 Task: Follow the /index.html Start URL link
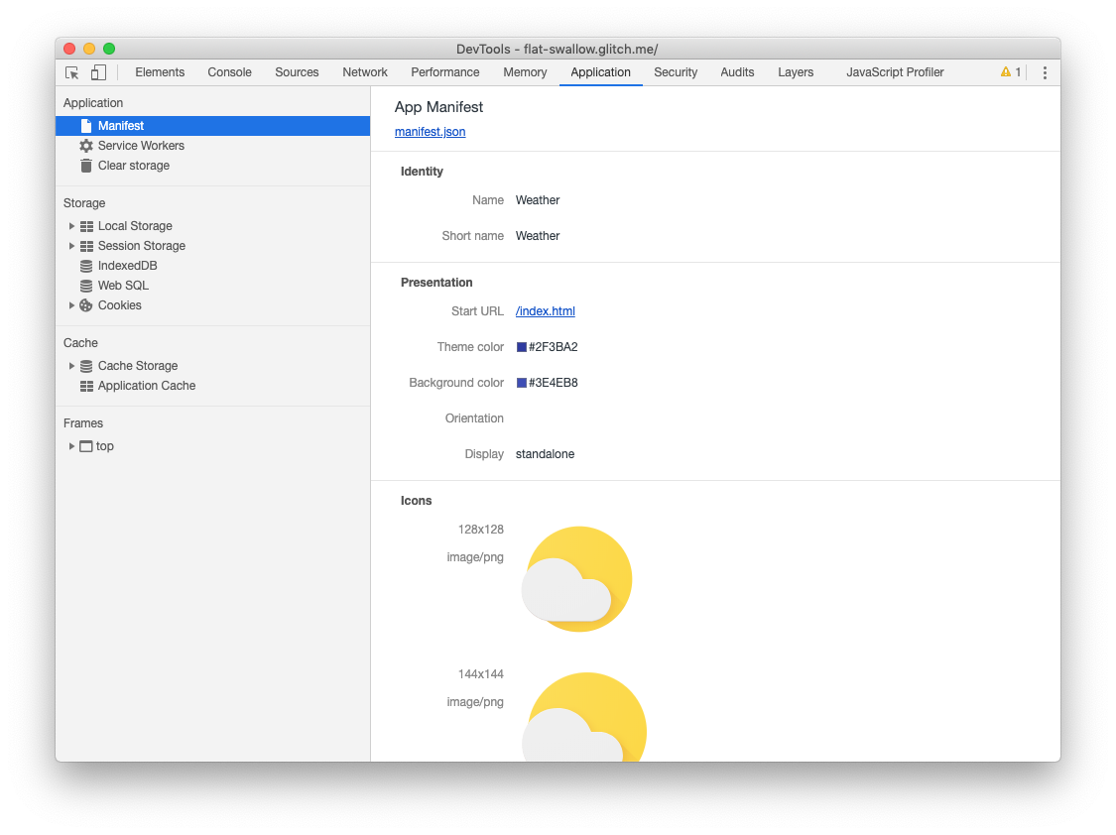click(545, 310)
